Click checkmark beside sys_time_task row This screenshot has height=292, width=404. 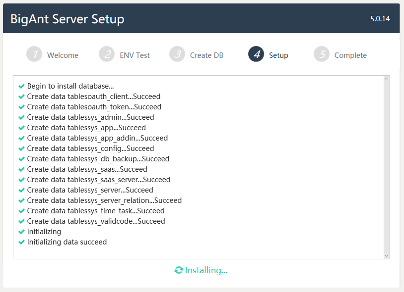(x=22, y=211)
